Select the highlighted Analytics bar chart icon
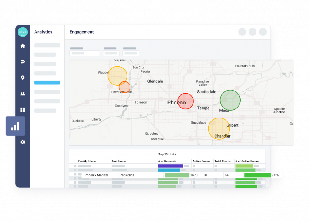310x222 pixels. (x=15, y=126)
